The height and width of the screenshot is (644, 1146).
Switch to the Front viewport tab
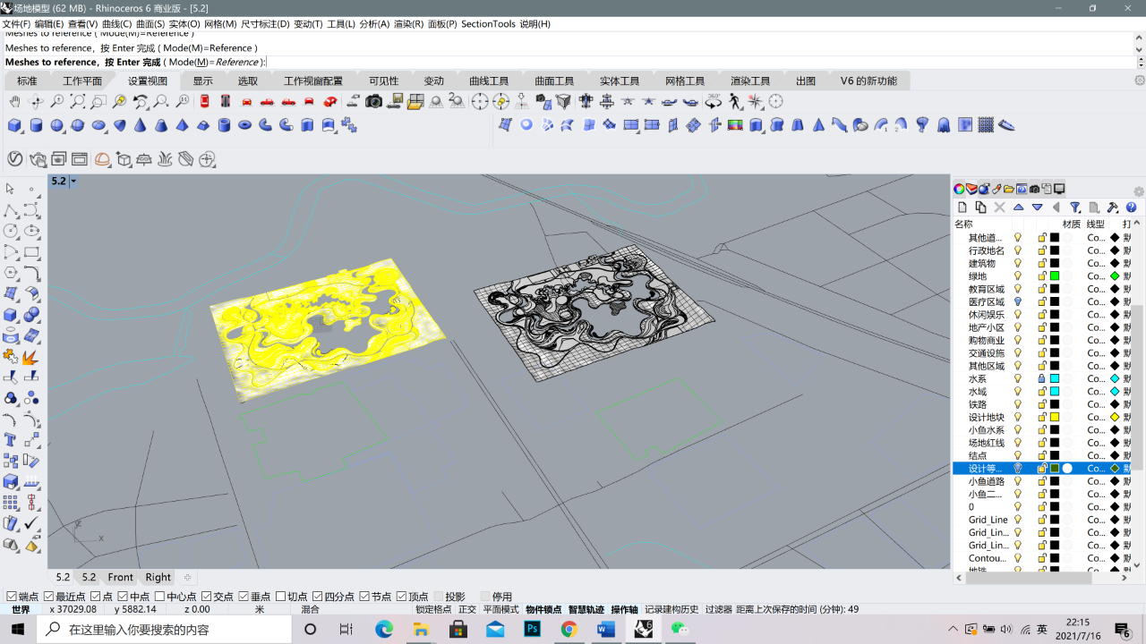click(x=120, y=578)
